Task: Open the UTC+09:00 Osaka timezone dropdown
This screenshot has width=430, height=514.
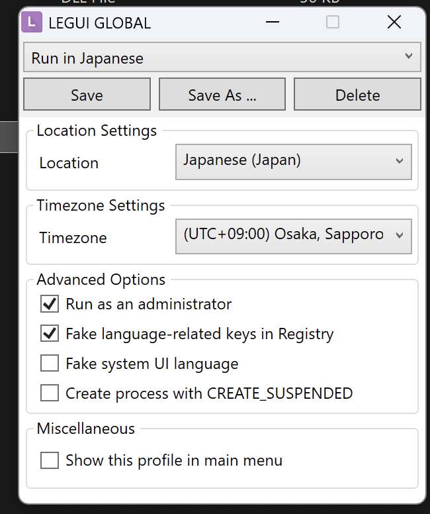Action: [293, 235]
